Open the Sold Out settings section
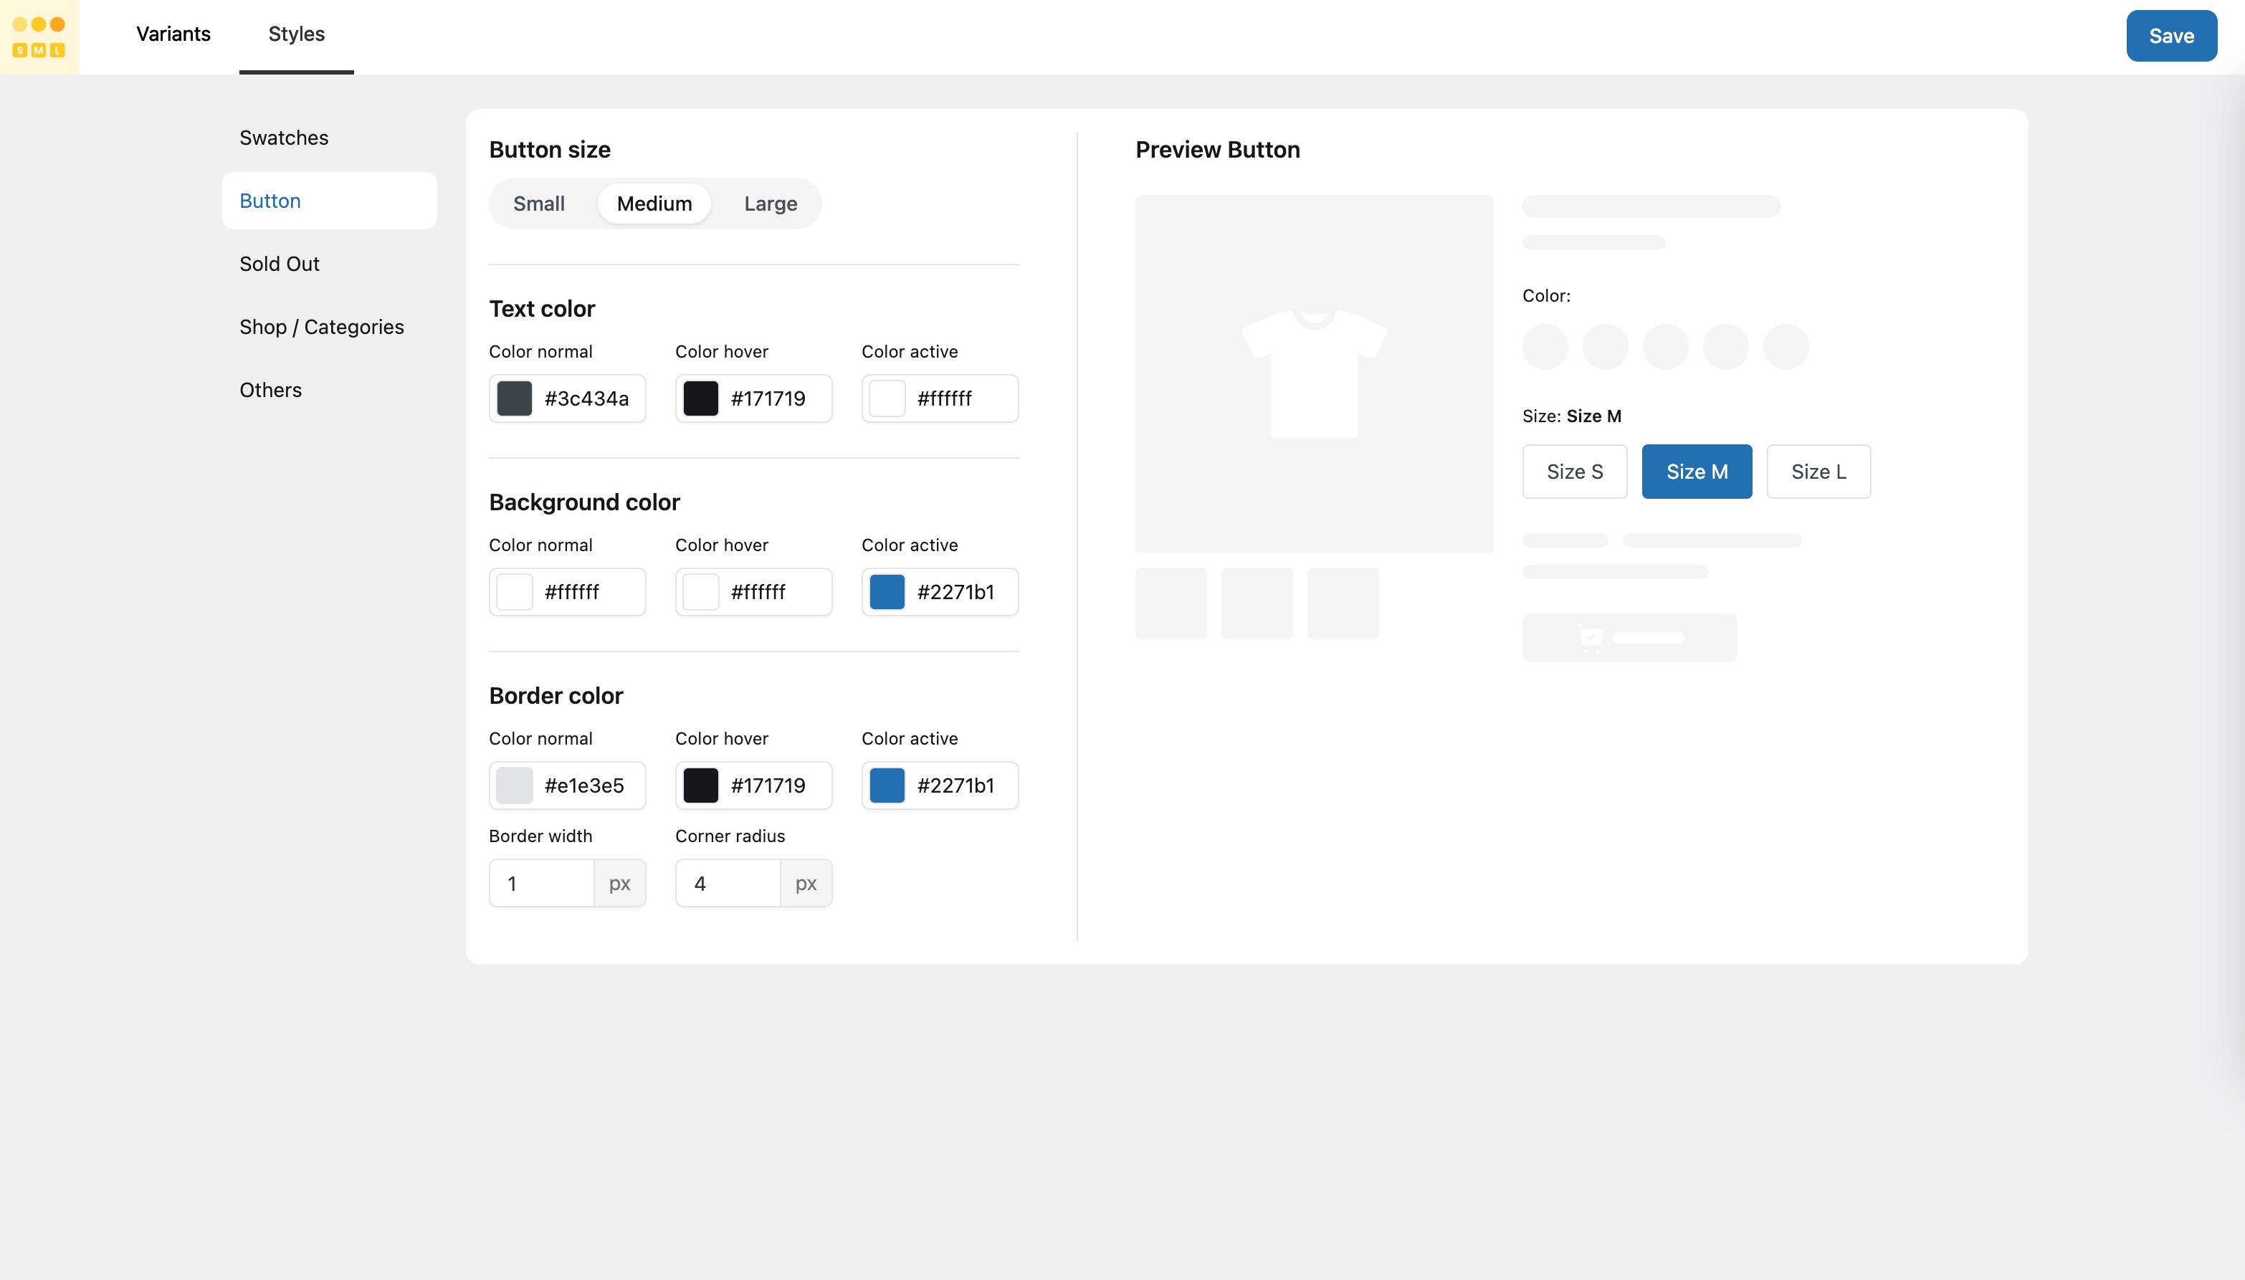The height and width of the screenshot is (1280, 2245). tap(280, 263)
